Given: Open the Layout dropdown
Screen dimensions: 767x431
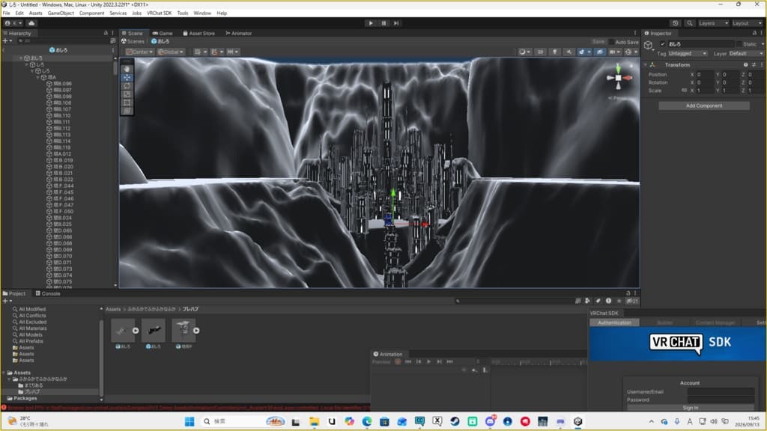Looking at the screenshot, I should click(x=747, y=23).
